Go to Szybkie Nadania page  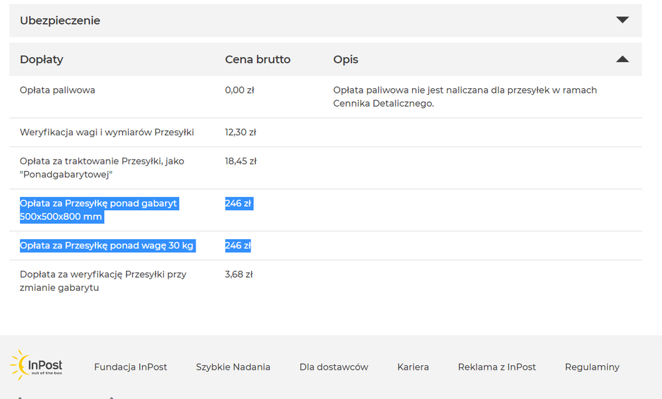coord(233,367)
